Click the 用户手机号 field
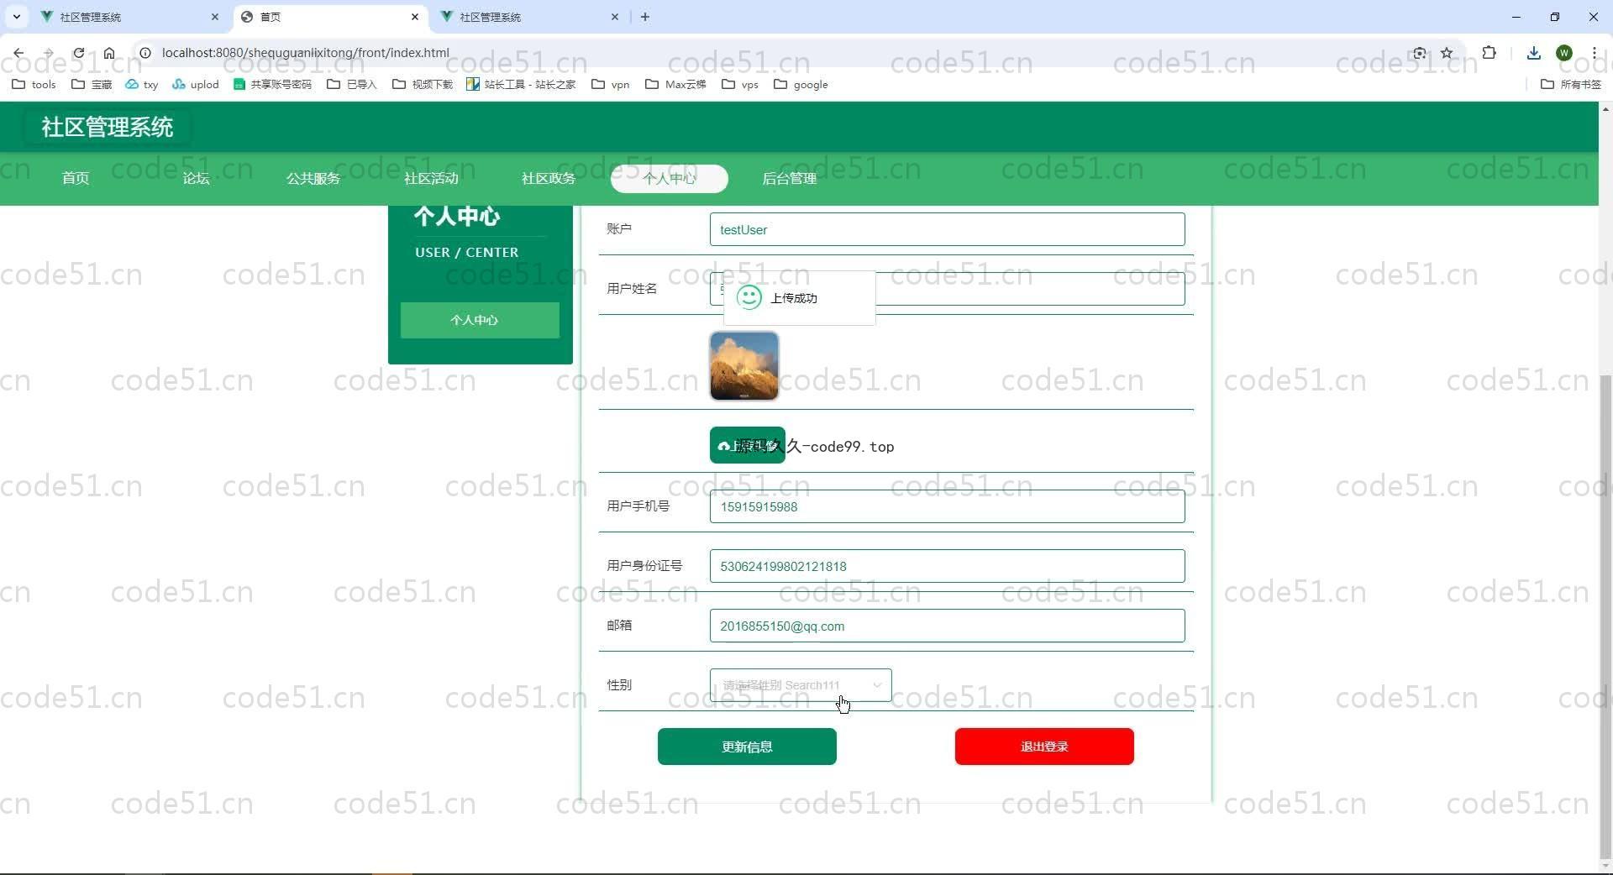The image size is (1613, 875). [x=947, y=506]
